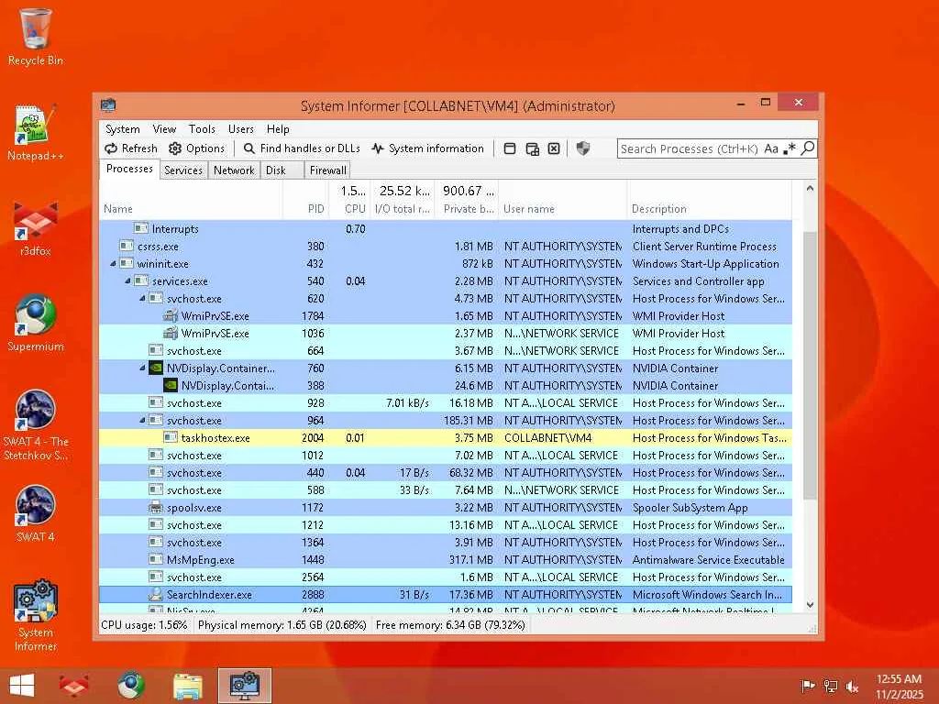Click the System Informer title bar icon
Viewport: 939px width, 704px height.
tap(108, 105)
